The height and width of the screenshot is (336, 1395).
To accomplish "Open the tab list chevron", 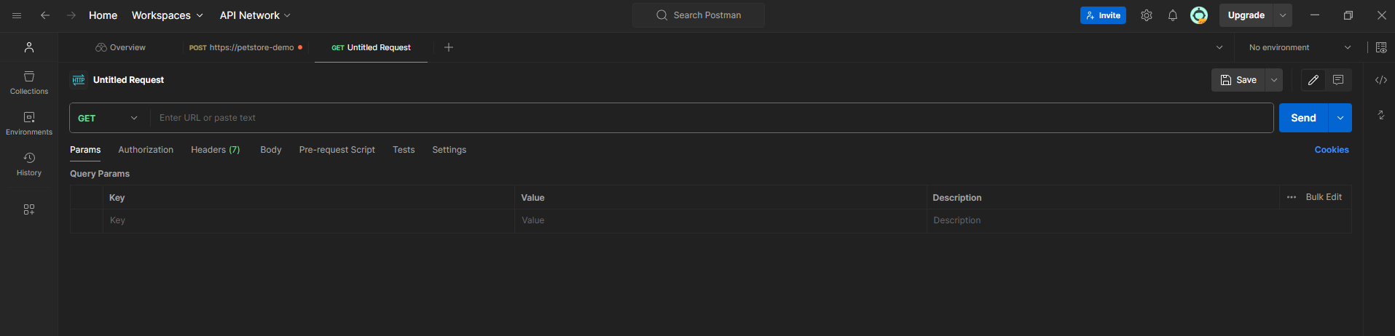I will point(1219,47).
